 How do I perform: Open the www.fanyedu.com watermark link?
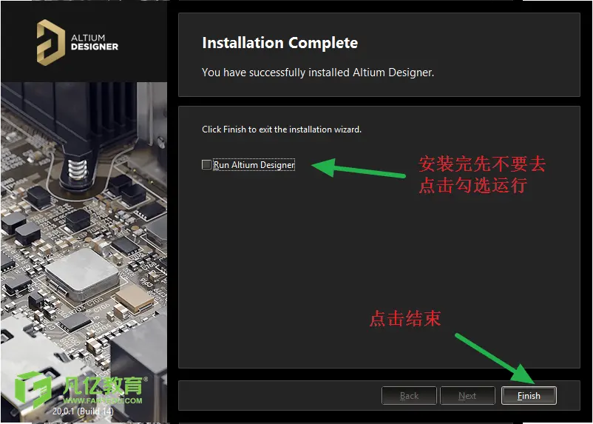pyautogui.click(x=103, y=400)
